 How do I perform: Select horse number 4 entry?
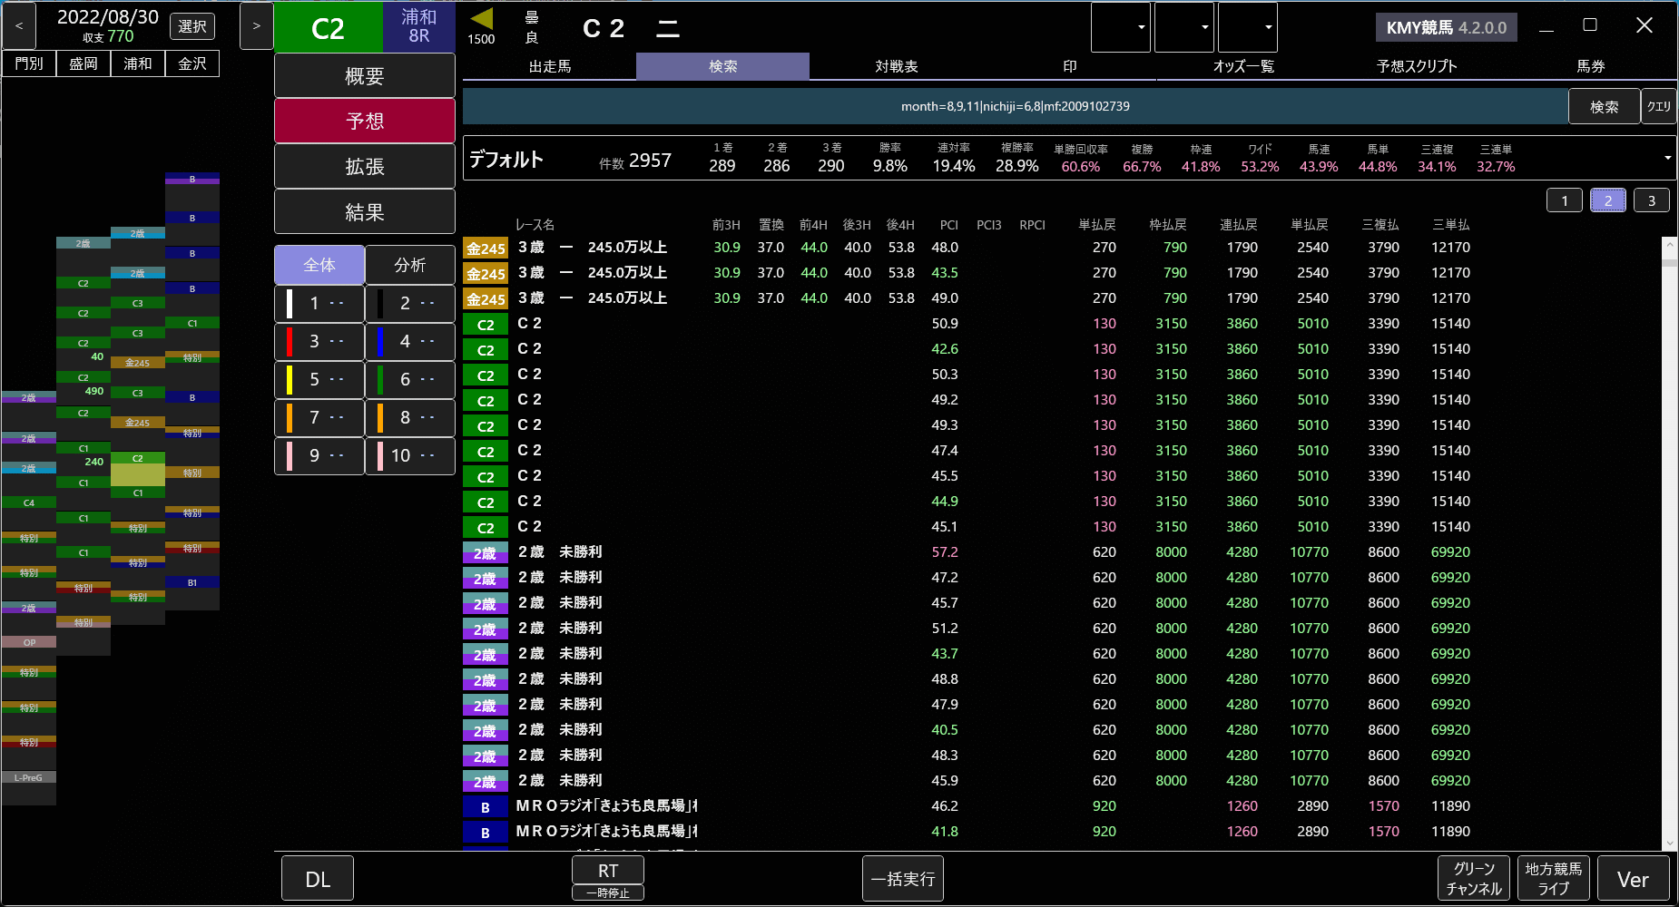pyautogui.click(x=410, y=341)
